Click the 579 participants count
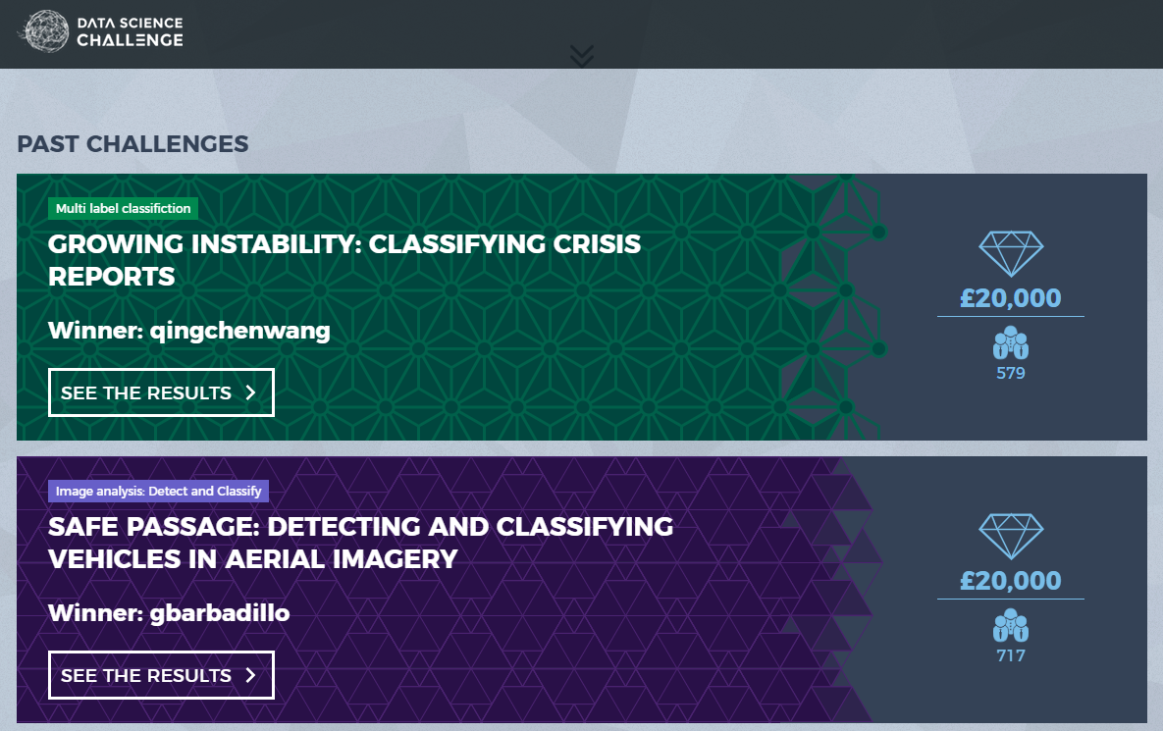 1011,373
